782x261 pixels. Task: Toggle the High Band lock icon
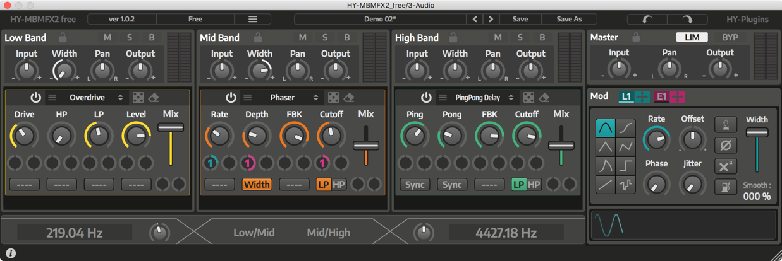tap(453, 38)
